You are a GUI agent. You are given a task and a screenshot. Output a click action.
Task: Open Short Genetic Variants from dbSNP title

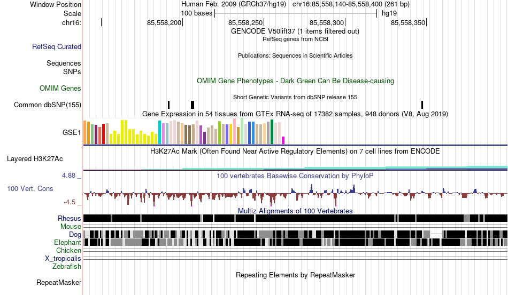(295, 97)
